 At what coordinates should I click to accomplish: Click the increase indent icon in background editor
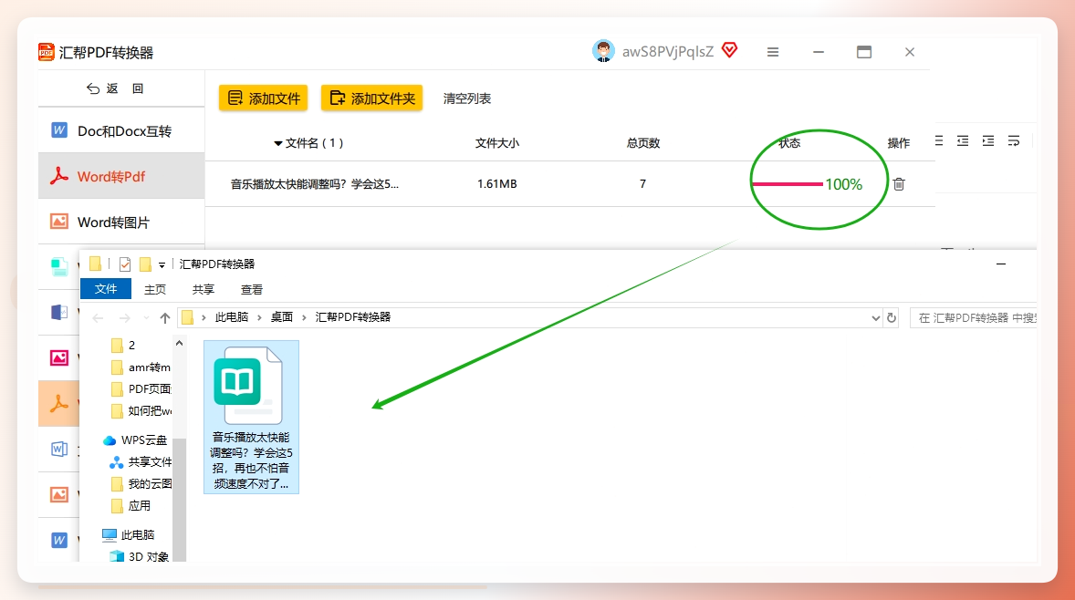click(988, 141)
